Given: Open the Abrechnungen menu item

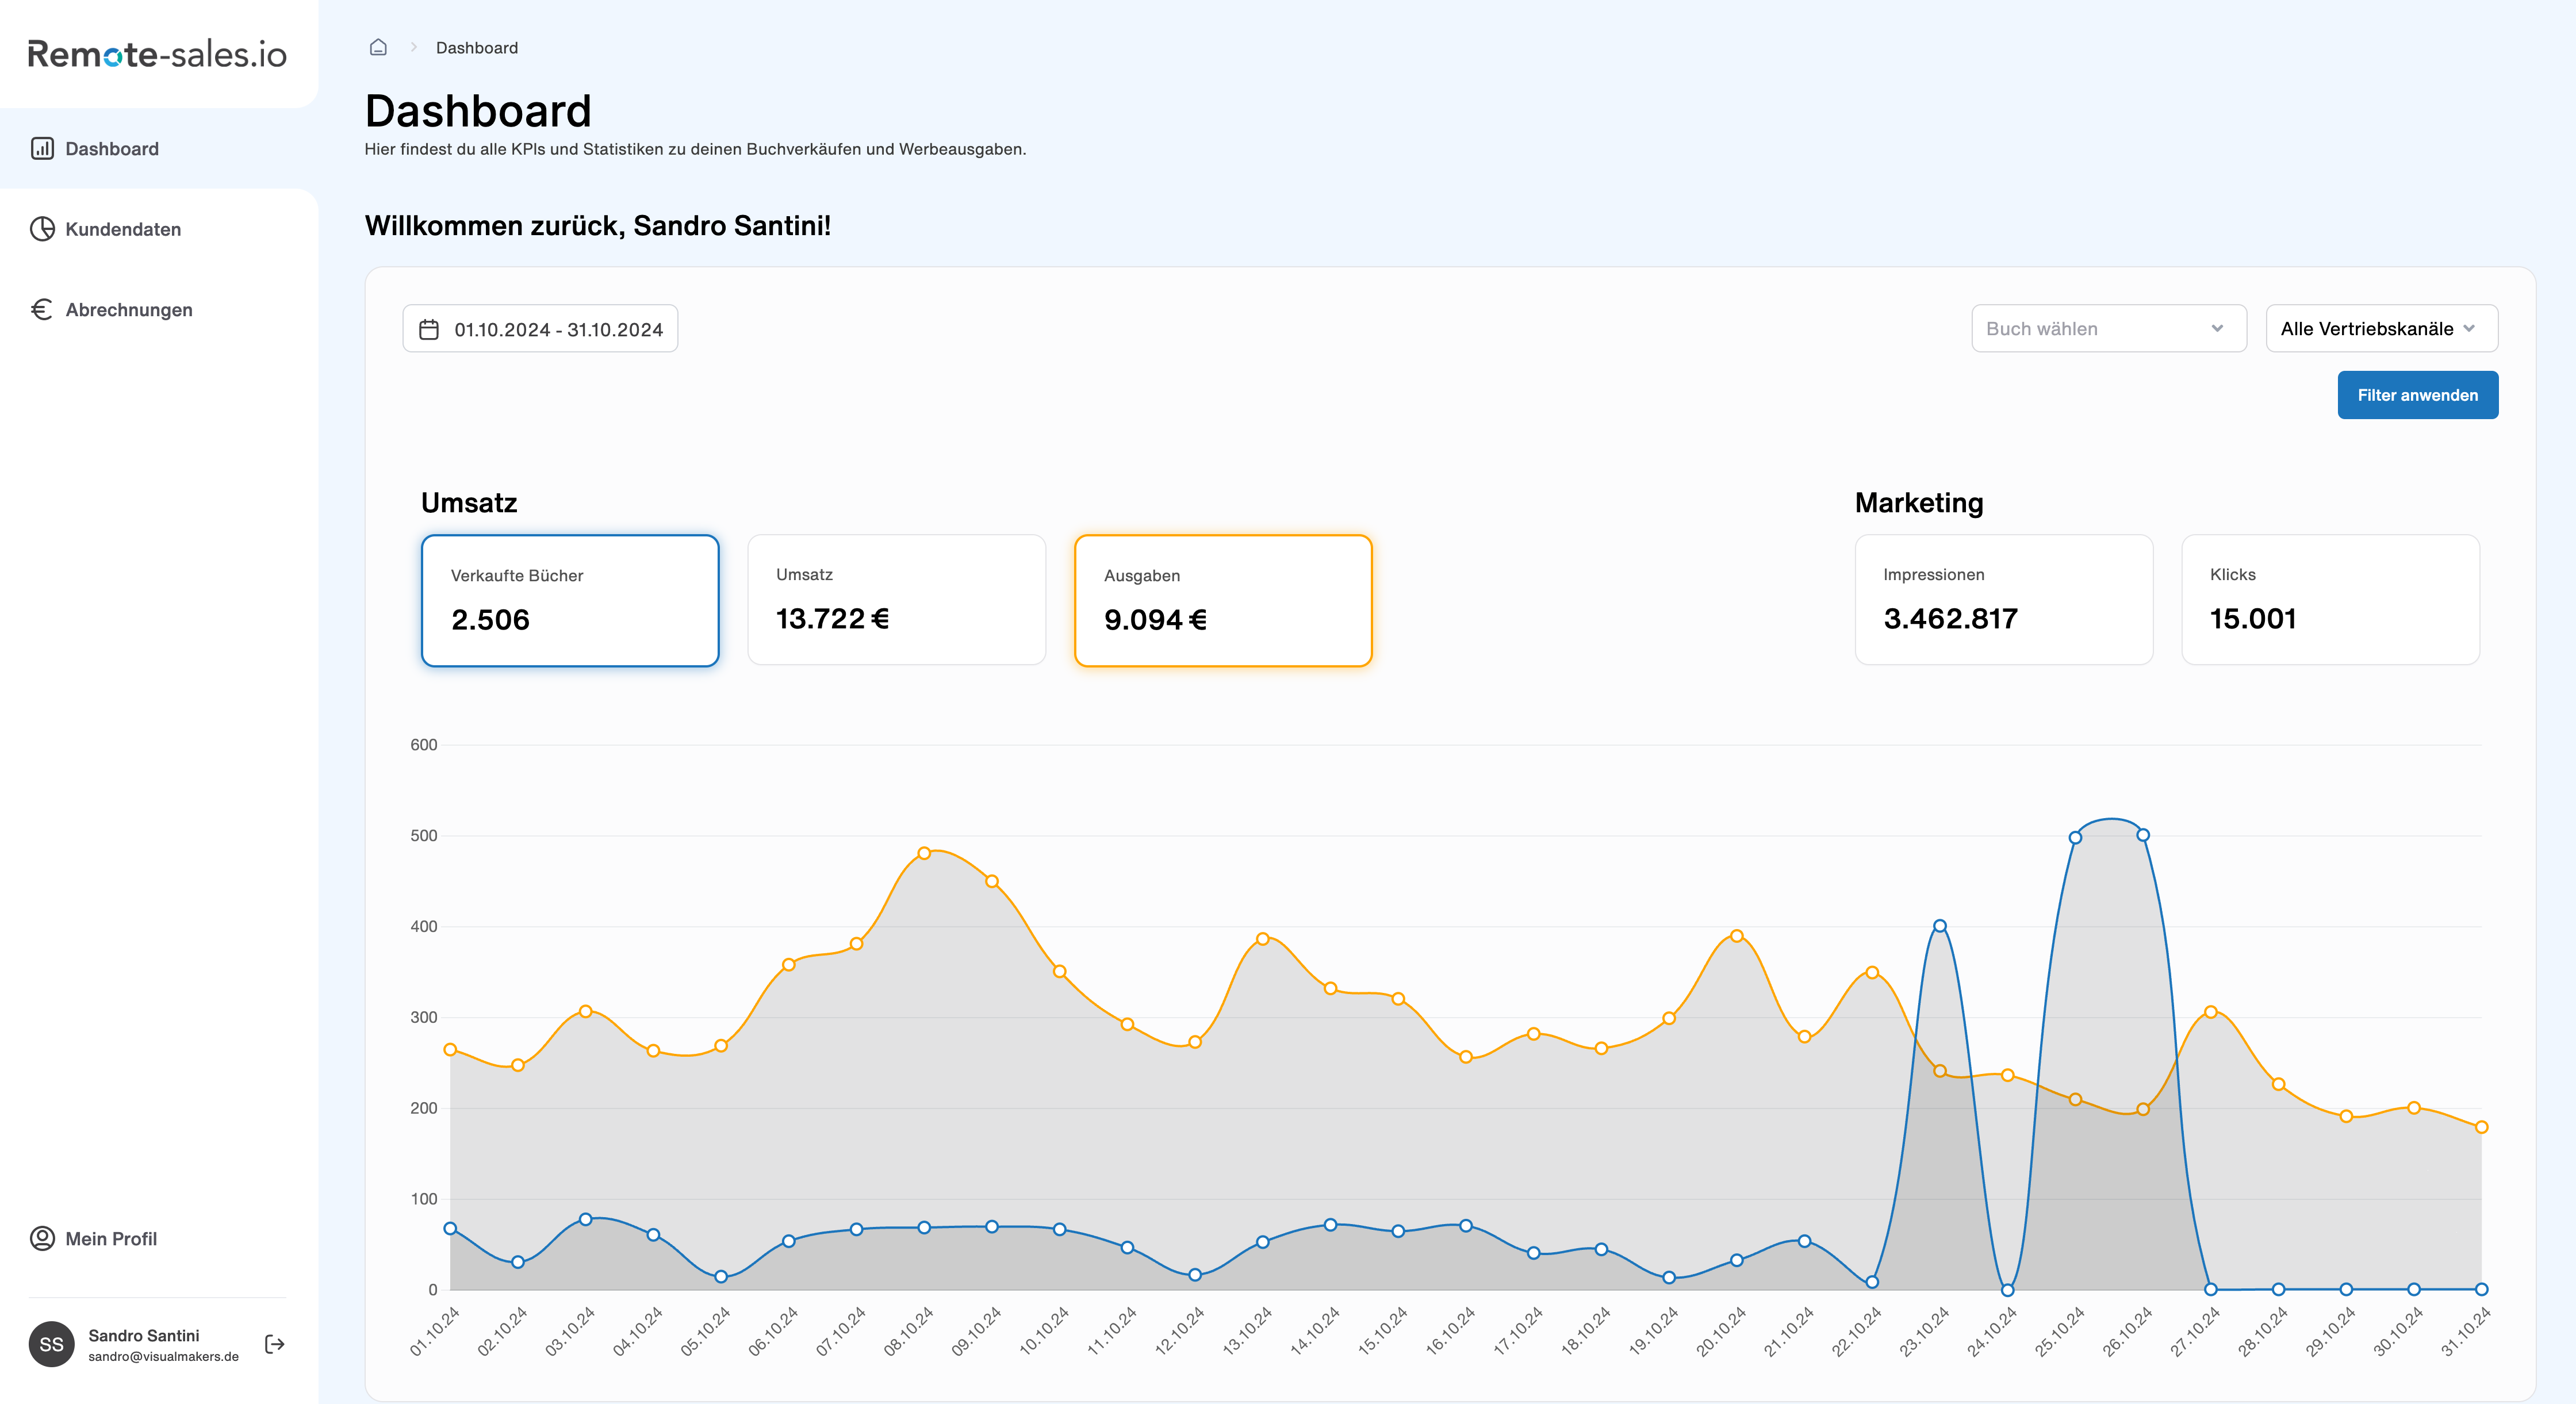Looking at the screenshot, I should point(128,310).
